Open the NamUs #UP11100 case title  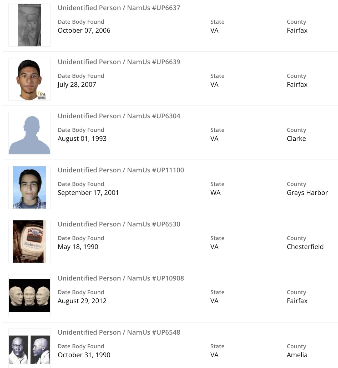(x=121, y=170)
